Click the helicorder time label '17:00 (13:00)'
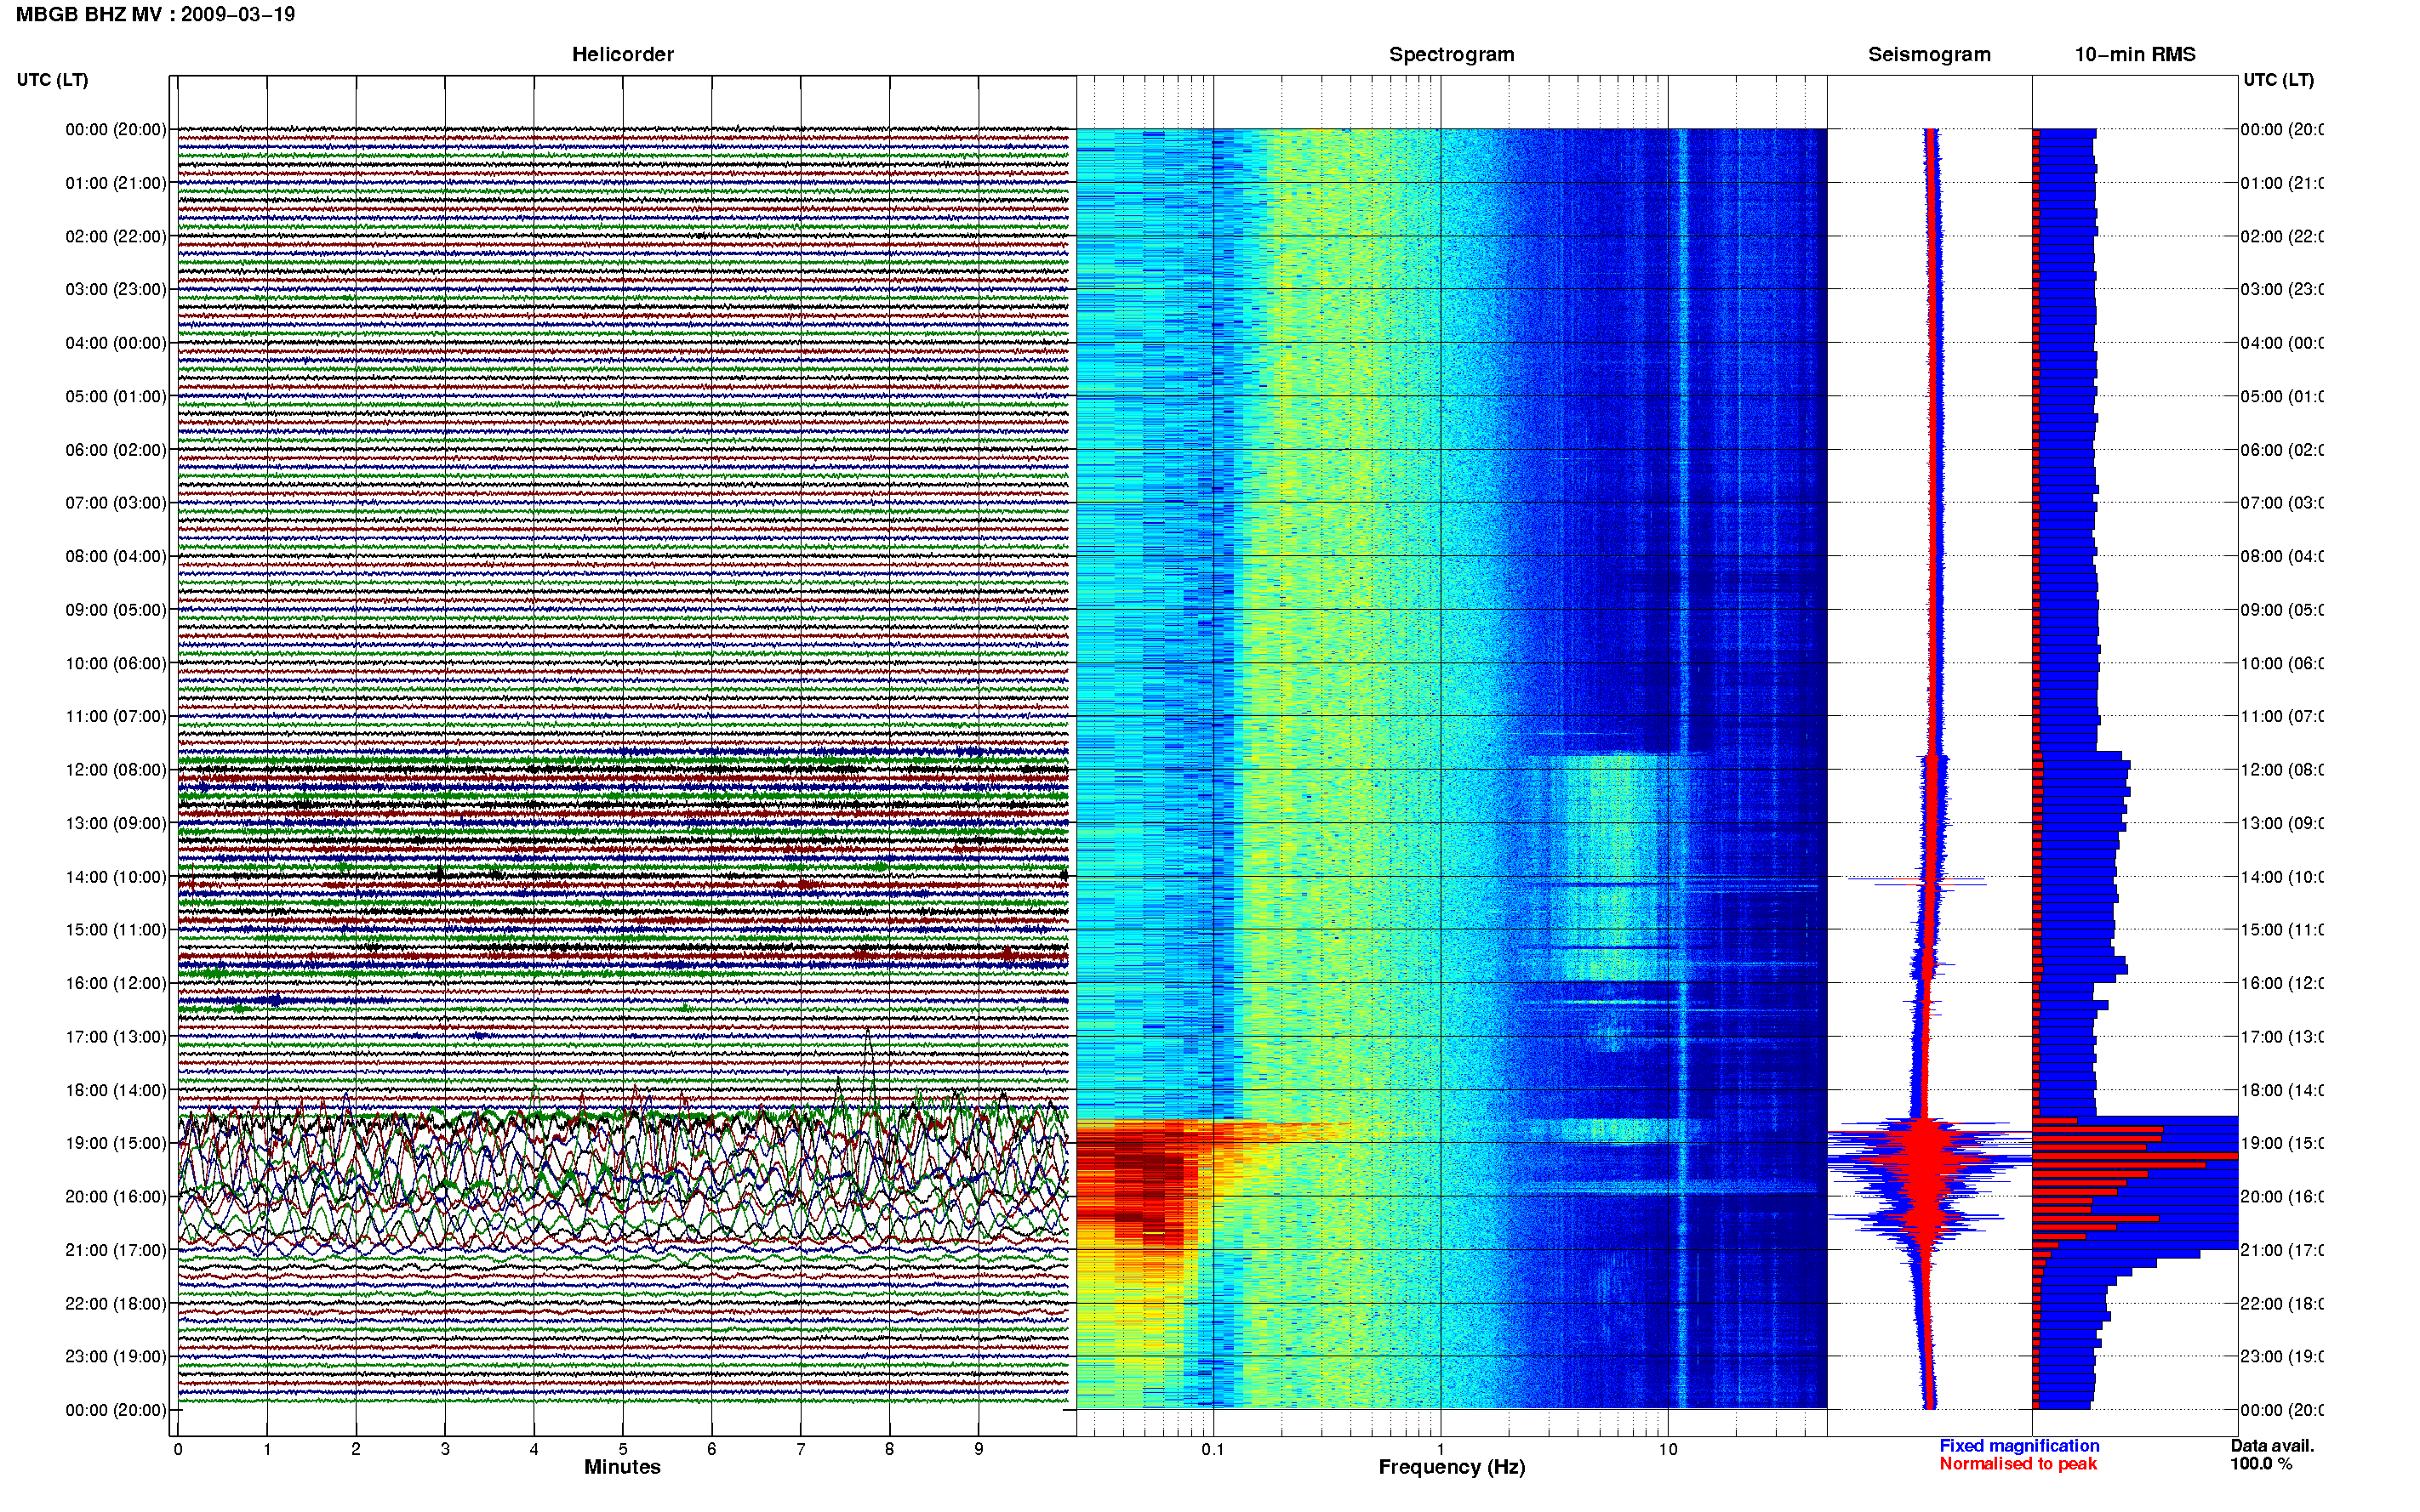The height and width of the screenshot is (1512, 2420). tap(116, 1037)
